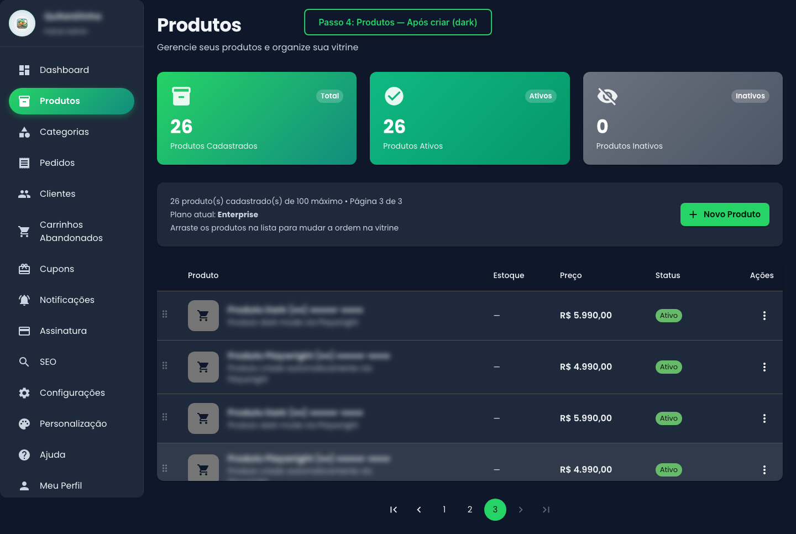This screenshot has height=534, width=796.
Task: Open Personalização via the palette icon
Action: pos(24,423)
